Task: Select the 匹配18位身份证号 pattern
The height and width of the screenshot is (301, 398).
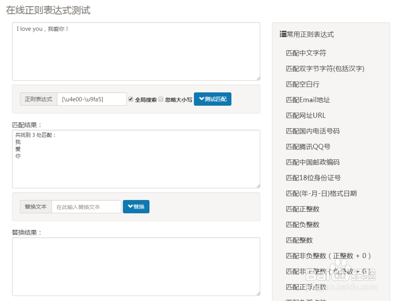Action: click(x=313, y=178)
